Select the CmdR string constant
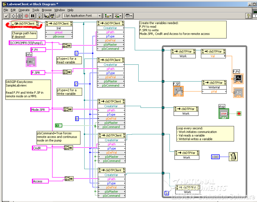Image resolution: width=257 pixels, height=202 pixels. pos(39,148)
